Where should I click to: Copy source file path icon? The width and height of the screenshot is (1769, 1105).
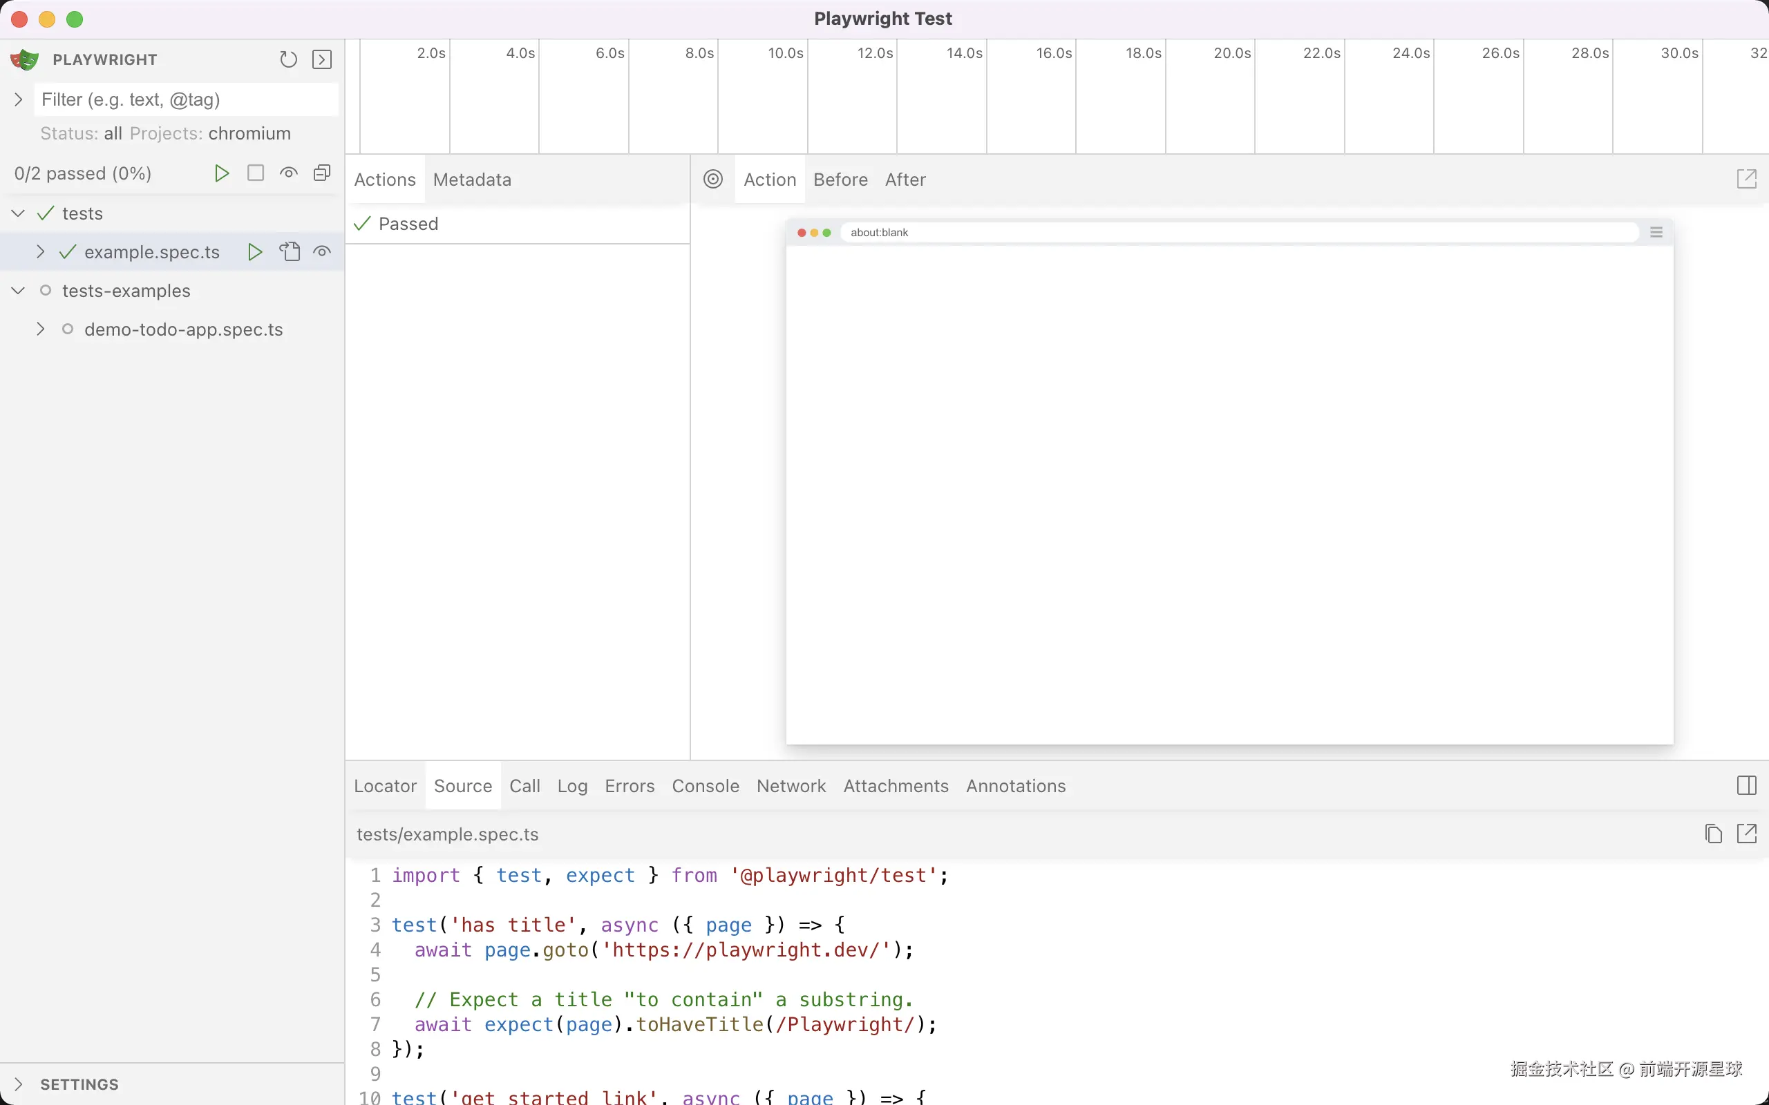click(x=1714, y=834)
